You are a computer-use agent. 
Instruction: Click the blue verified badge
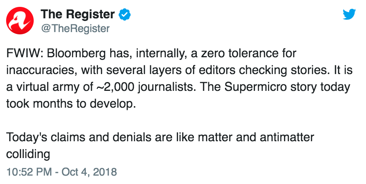tap(125, 15)
